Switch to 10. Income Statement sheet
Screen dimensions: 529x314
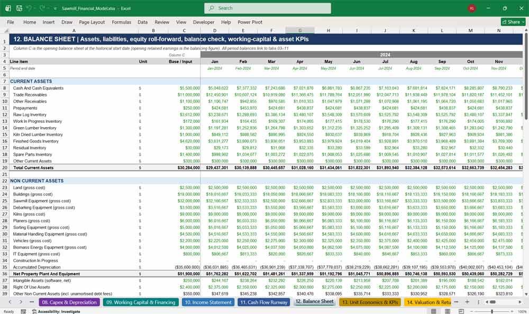pos(208,302)
